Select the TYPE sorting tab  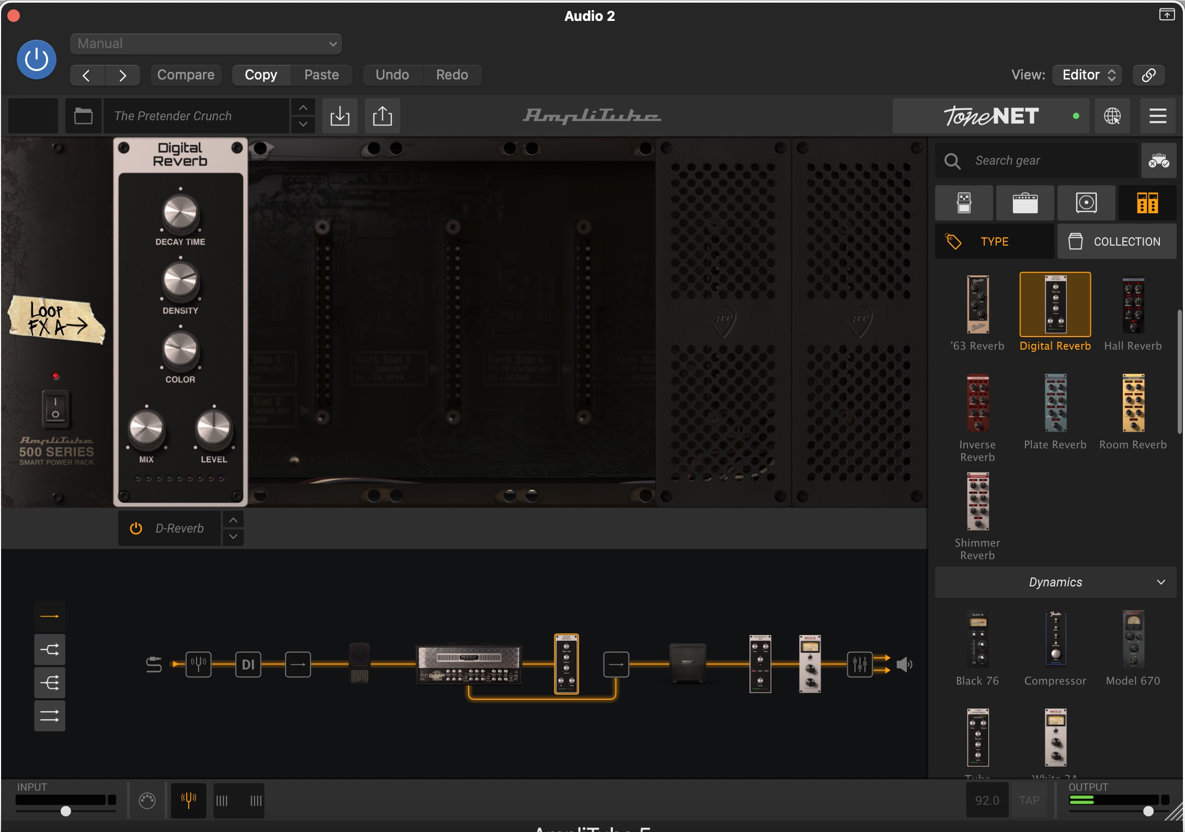tap(995, 241)
